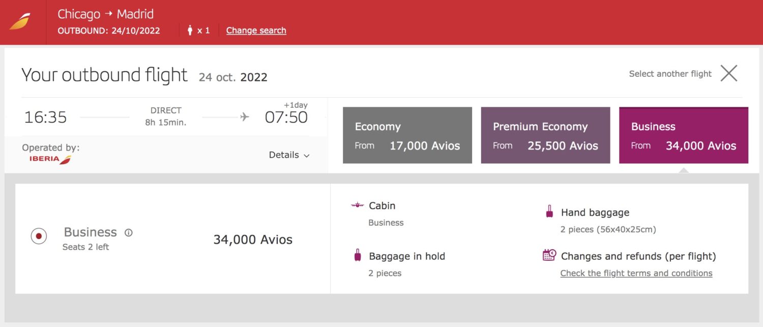
Task: Select the Premium Economy fare card
Action: (545, 135)
